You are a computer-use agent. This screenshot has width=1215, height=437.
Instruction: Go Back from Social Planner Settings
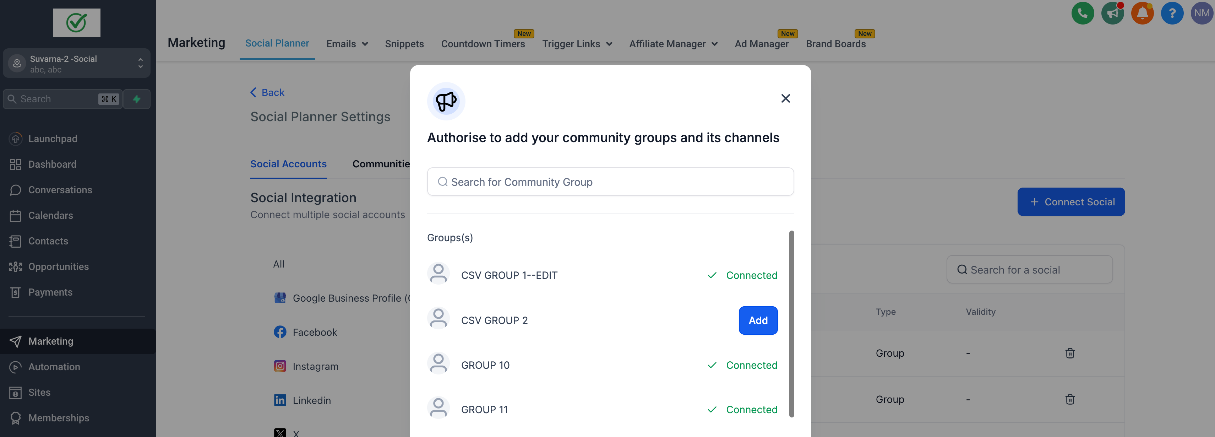point(267,92)
